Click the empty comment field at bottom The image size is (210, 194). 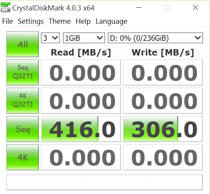coord(104,182)
